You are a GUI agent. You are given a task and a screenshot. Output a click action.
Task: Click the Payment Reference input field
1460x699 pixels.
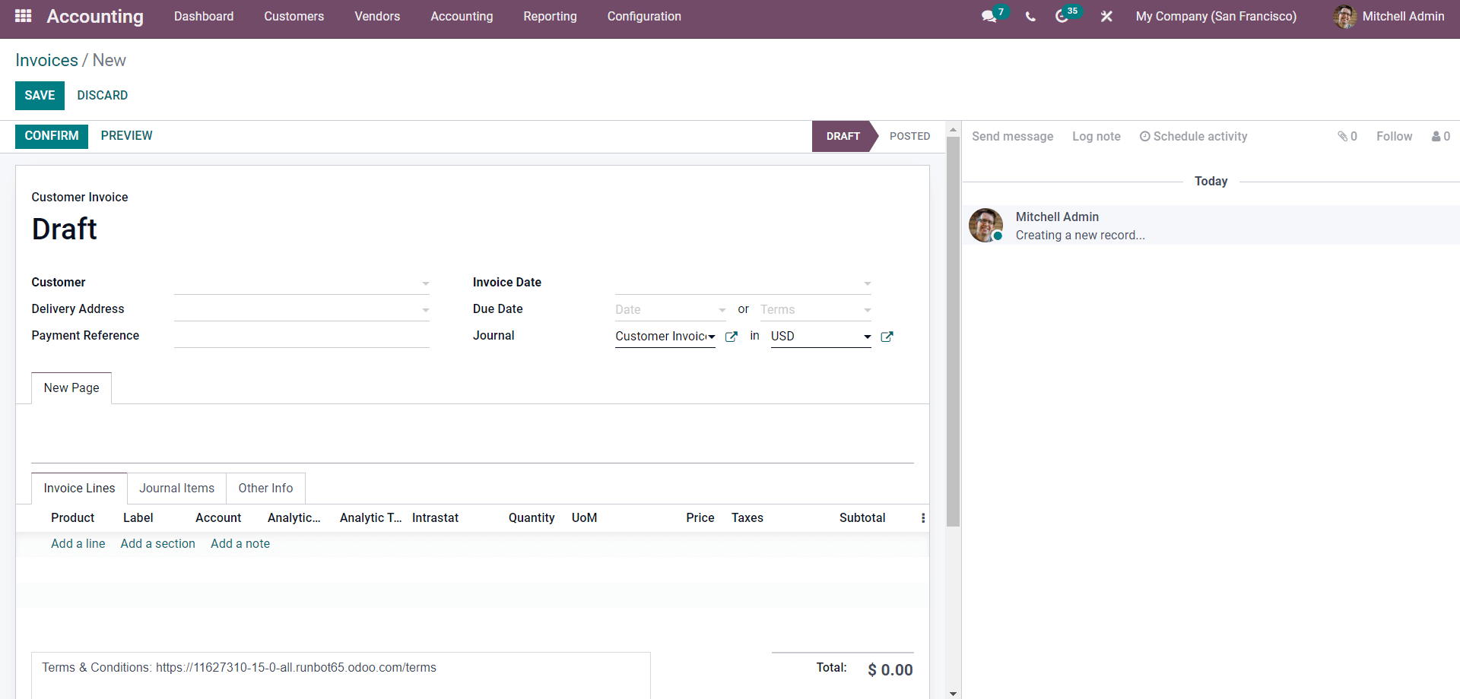(x=302, y=336)
